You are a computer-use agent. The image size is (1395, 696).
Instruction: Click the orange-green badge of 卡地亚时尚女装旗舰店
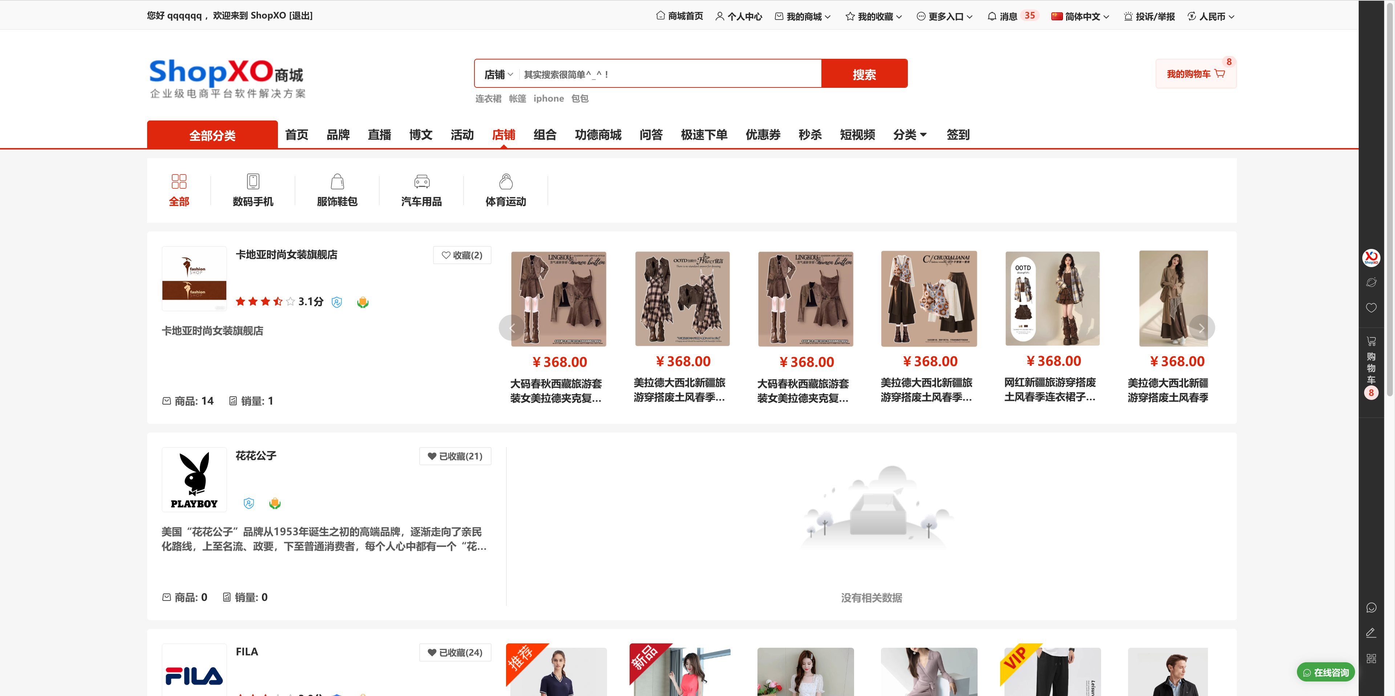[363, 302]
